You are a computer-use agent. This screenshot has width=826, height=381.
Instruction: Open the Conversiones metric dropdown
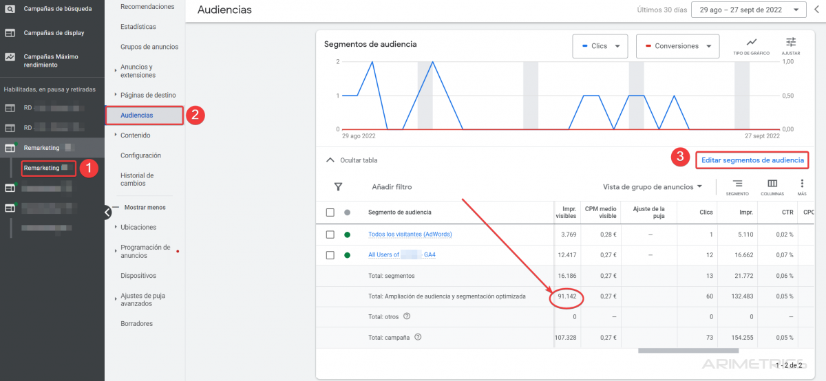(677, 46)
